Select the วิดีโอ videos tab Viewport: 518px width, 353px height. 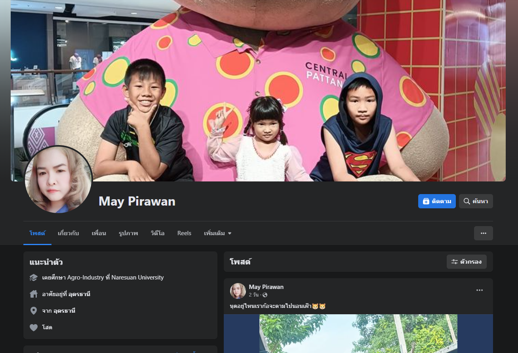[157, 233]
